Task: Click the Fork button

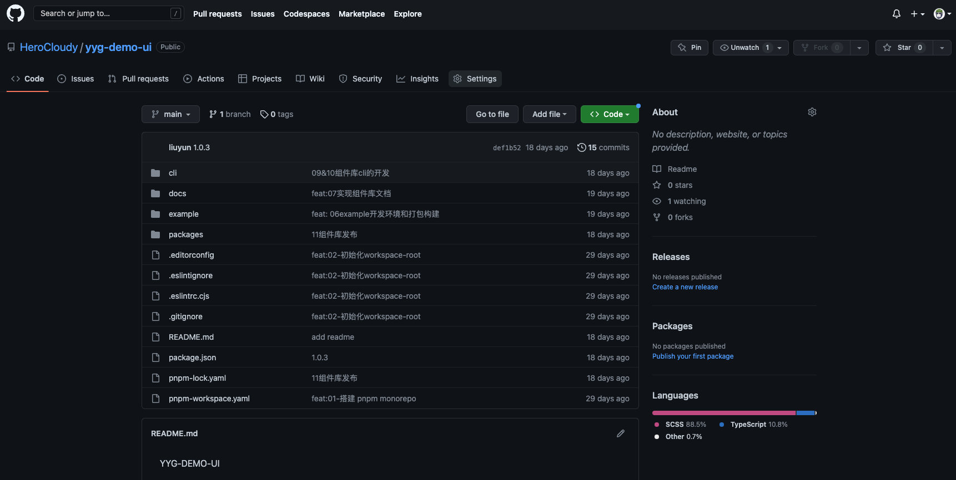Action: 822,48
